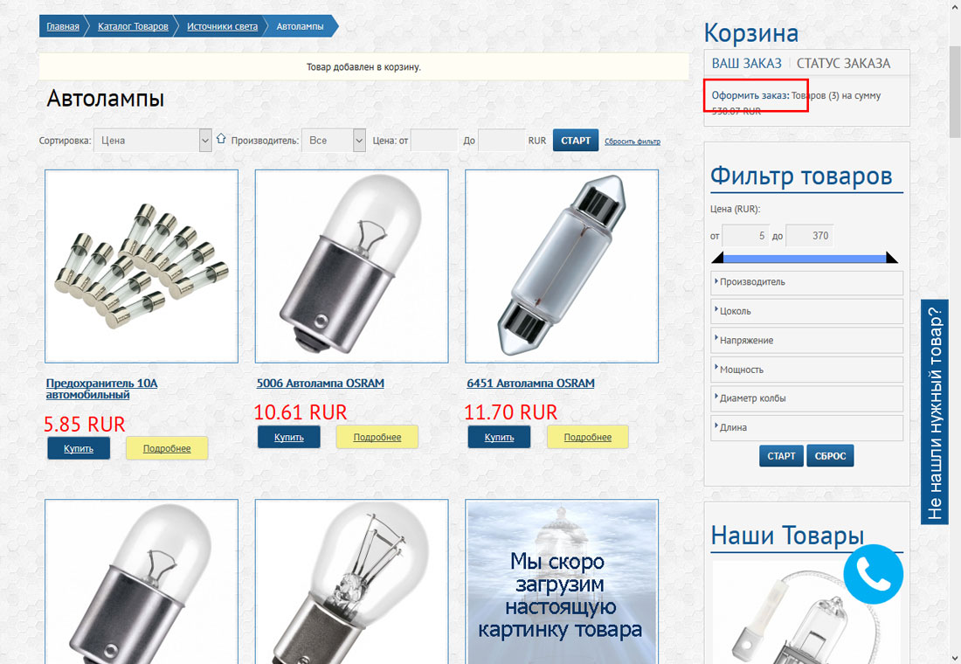Open the fuse product image
Screen dimensions: 961x664
[142, 266]
